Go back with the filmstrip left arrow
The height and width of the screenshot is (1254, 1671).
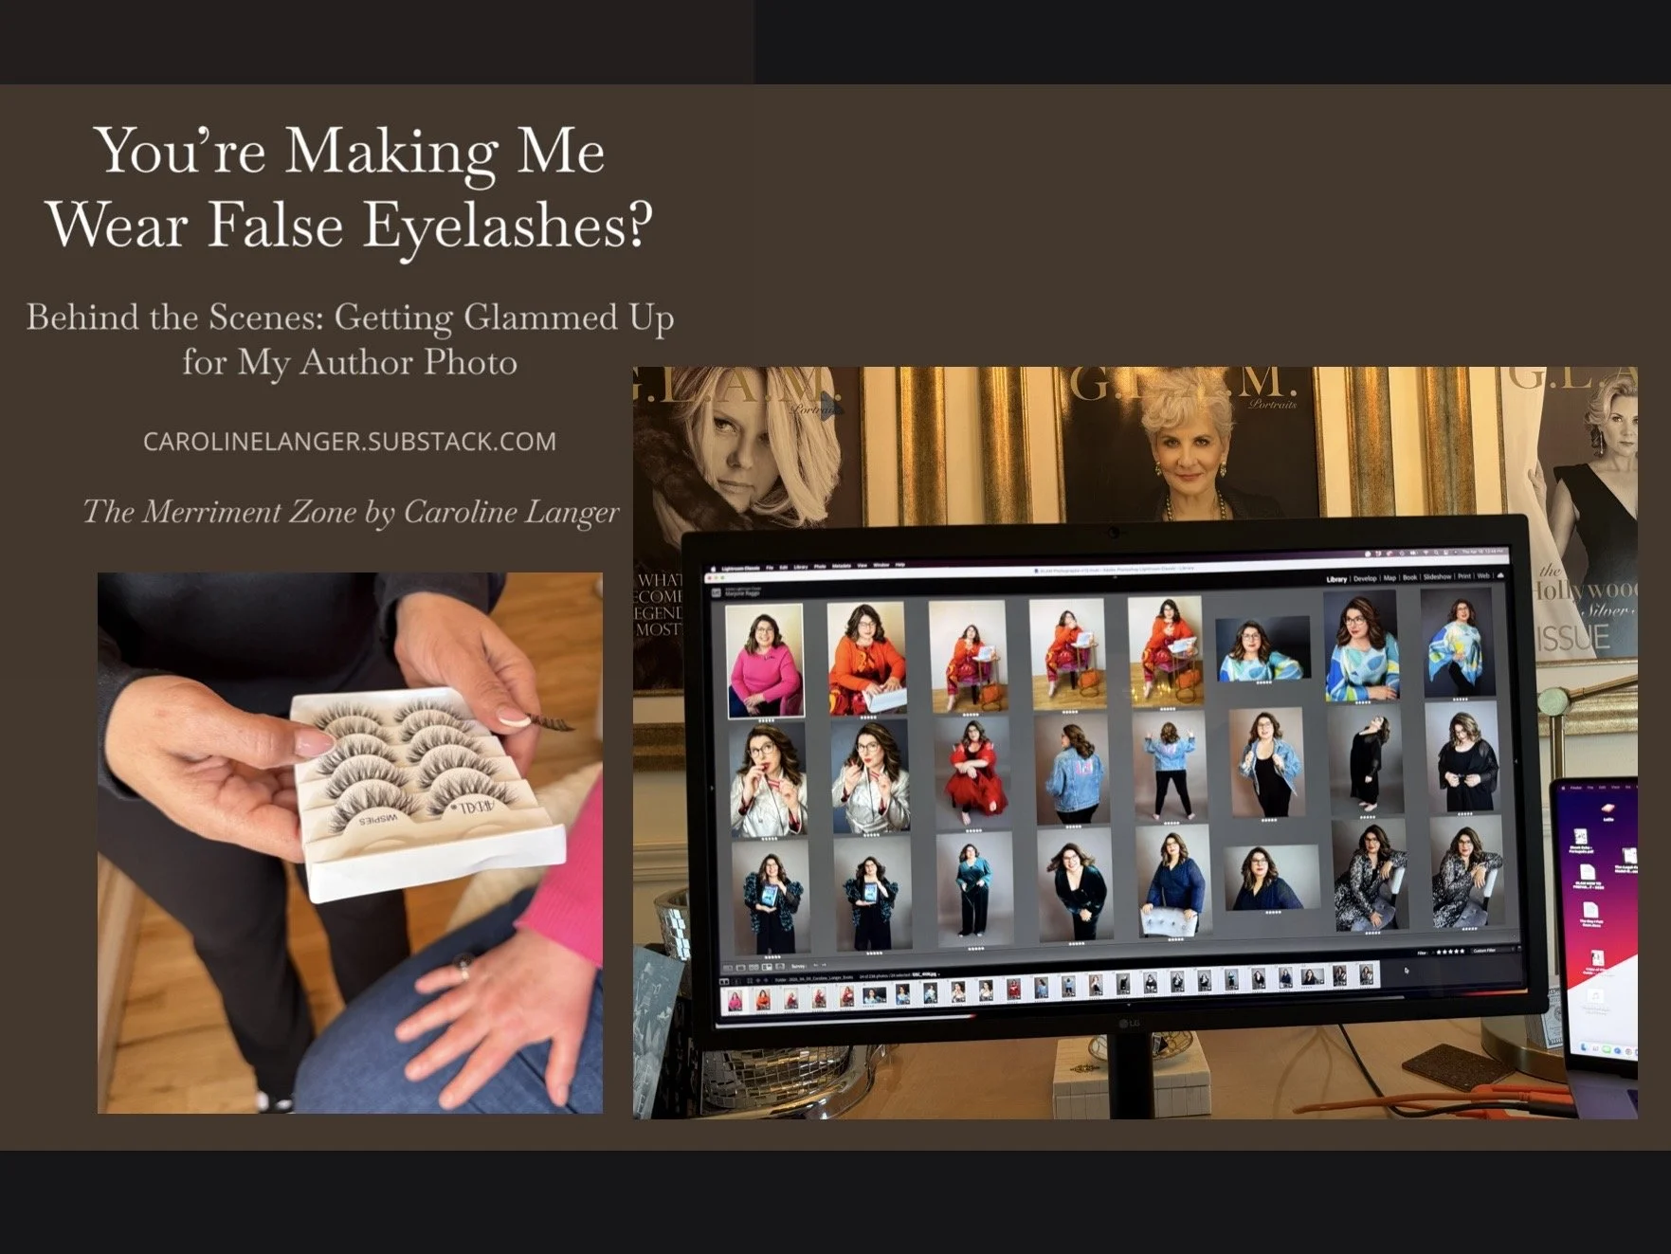point(758,981)
